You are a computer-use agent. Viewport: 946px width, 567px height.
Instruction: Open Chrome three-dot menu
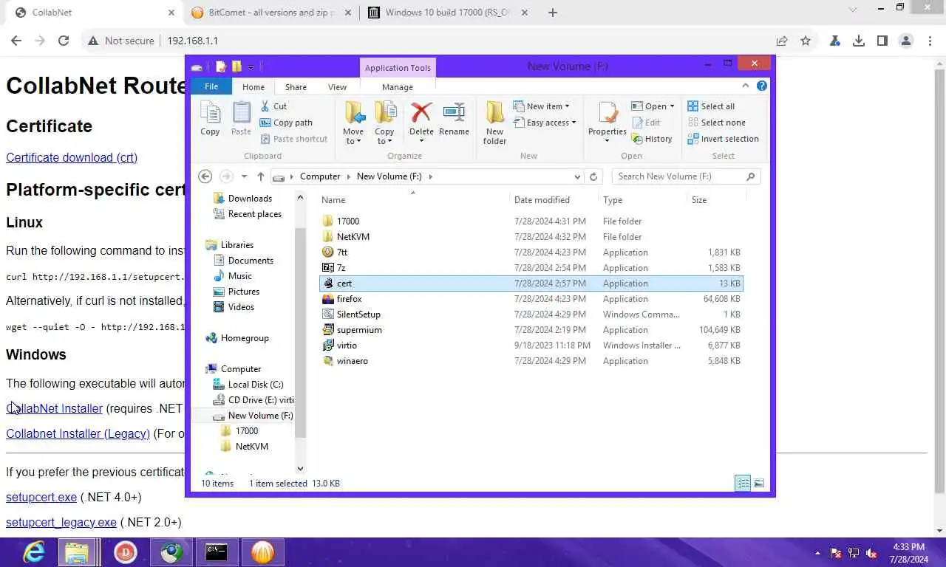pyautogui.click(x=930, y=41)
